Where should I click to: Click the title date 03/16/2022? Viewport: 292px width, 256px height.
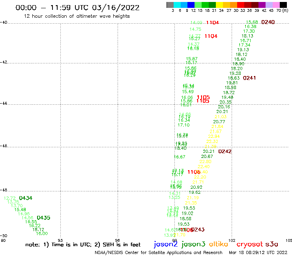(x=116, y=7)
